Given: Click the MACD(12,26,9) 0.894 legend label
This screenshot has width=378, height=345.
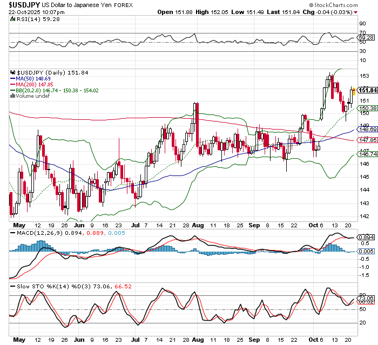Looking at the screenshot, I should coord(50,233).
